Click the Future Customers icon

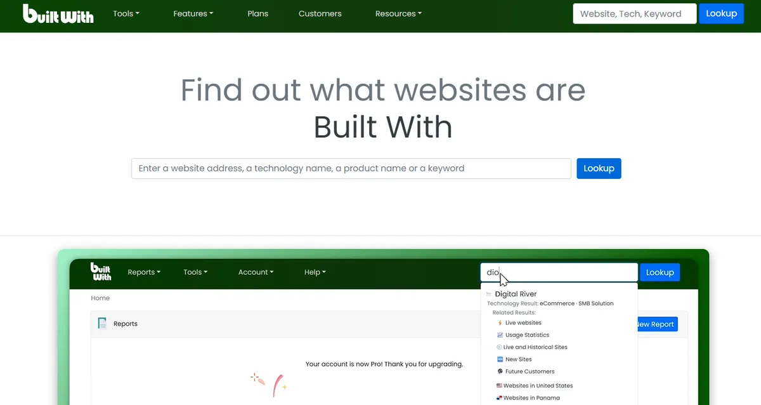click(500, 371)
